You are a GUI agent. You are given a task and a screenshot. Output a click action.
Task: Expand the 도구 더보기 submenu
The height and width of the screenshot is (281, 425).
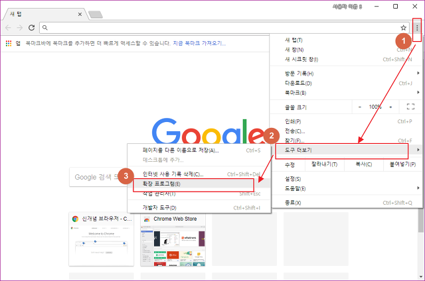(346, 150)
